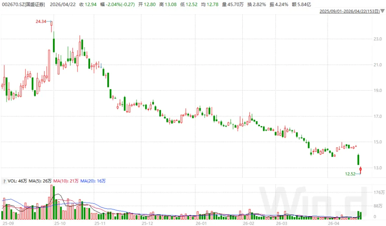
Task: Select the VOL: 46万 indicator label
Action: coord(17,181)
